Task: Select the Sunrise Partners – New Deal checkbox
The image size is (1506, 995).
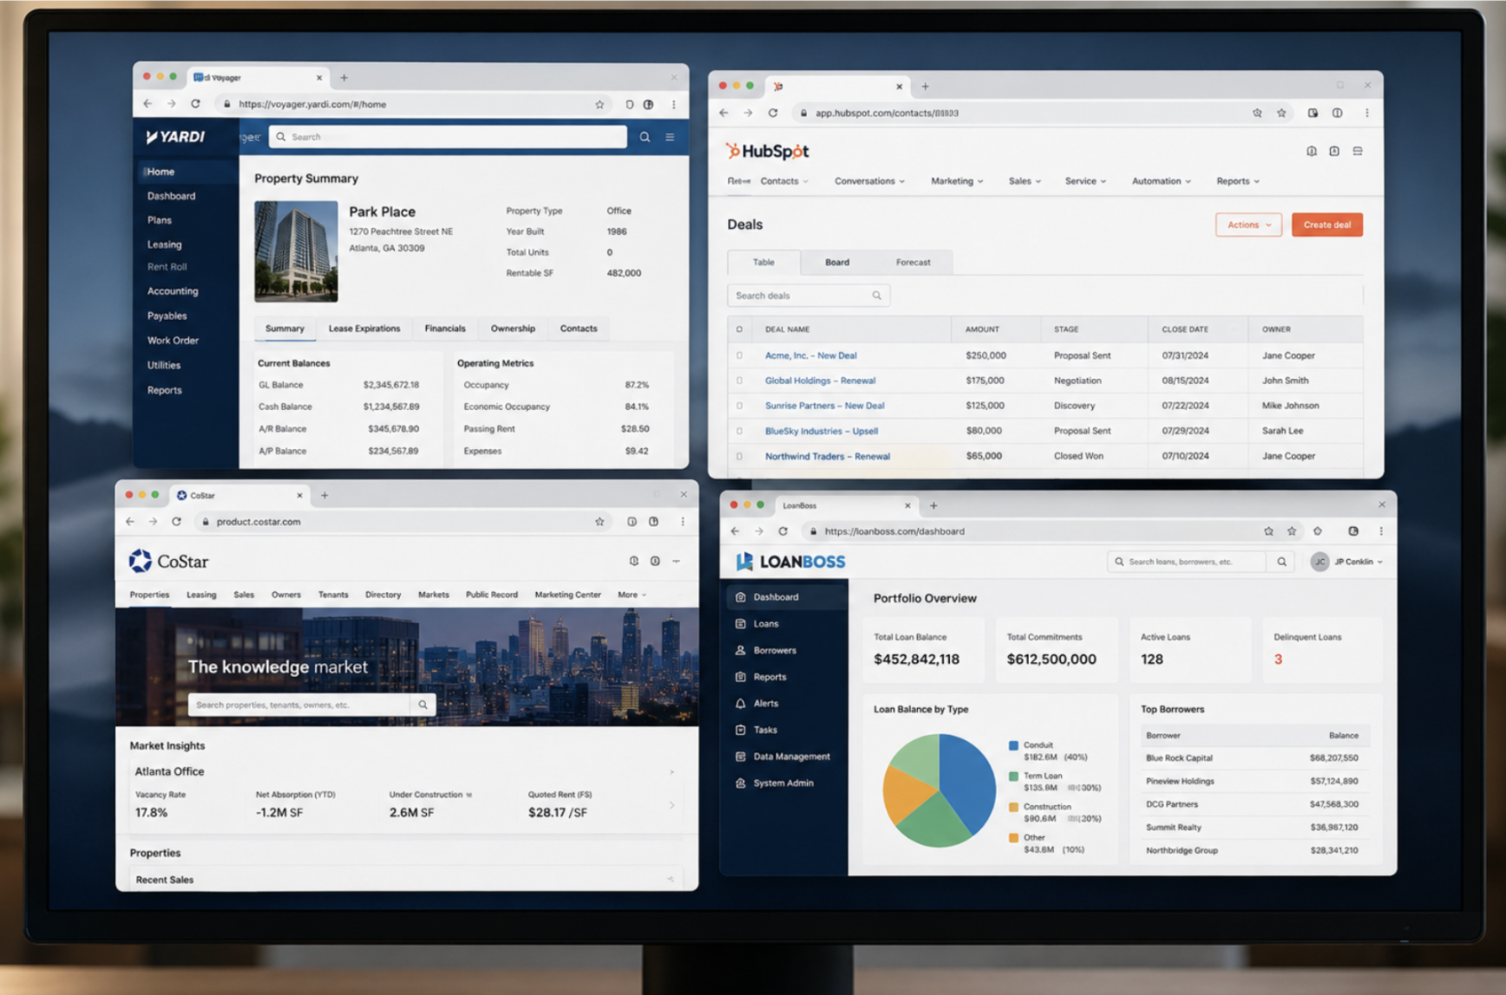Action: 739,406
